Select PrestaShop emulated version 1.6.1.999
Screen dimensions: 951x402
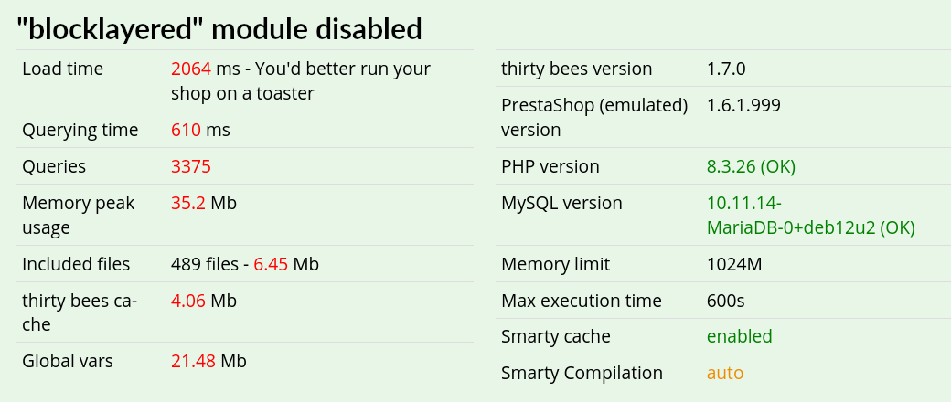(x=743, y=105)
